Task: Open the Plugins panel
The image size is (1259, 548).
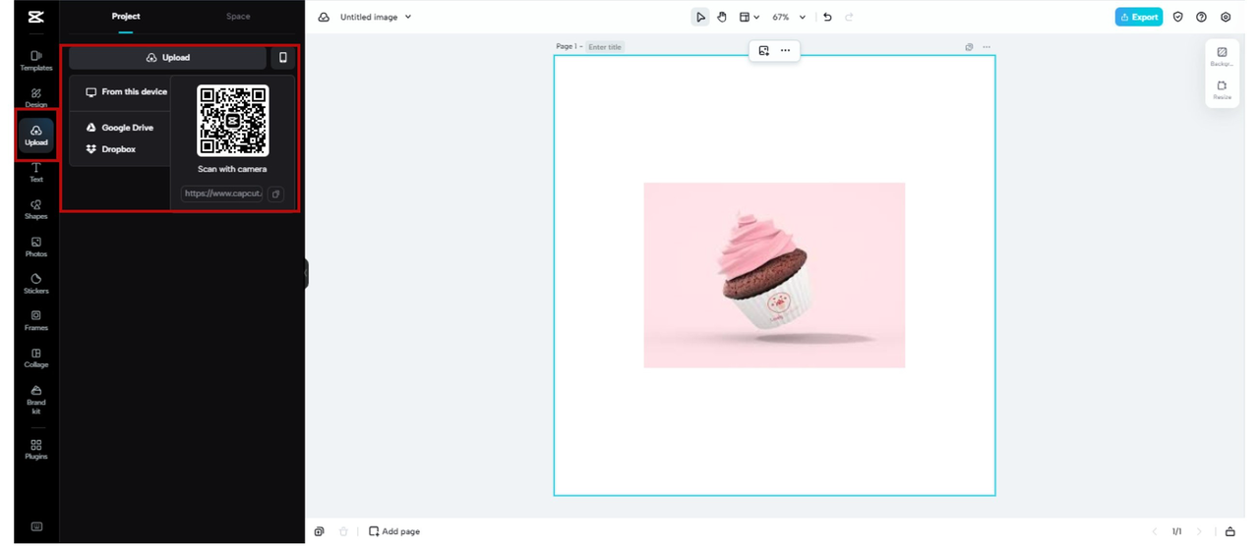Action: (x=36, y=450)
